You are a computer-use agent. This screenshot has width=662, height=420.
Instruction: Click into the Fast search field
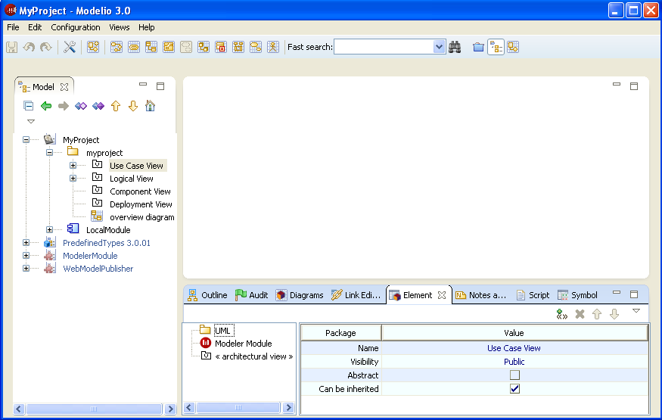(x=384, y=47)
